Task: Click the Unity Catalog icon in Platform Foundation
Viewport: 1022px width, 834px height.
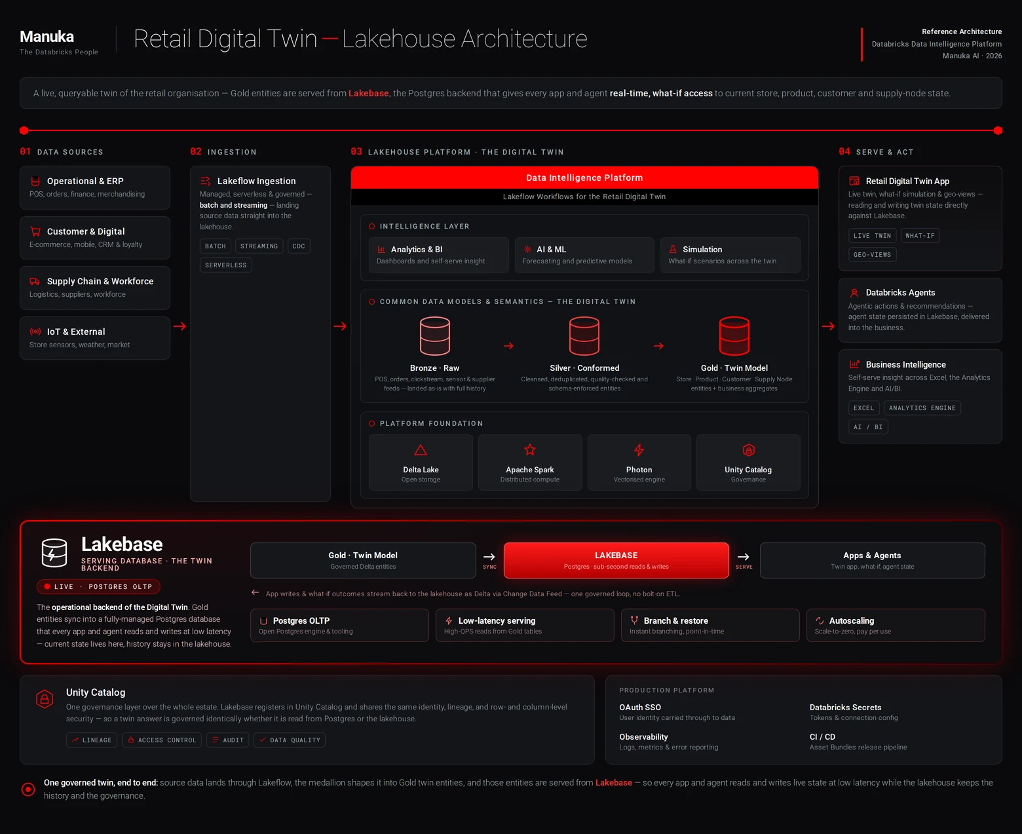Action: point(748,450)
